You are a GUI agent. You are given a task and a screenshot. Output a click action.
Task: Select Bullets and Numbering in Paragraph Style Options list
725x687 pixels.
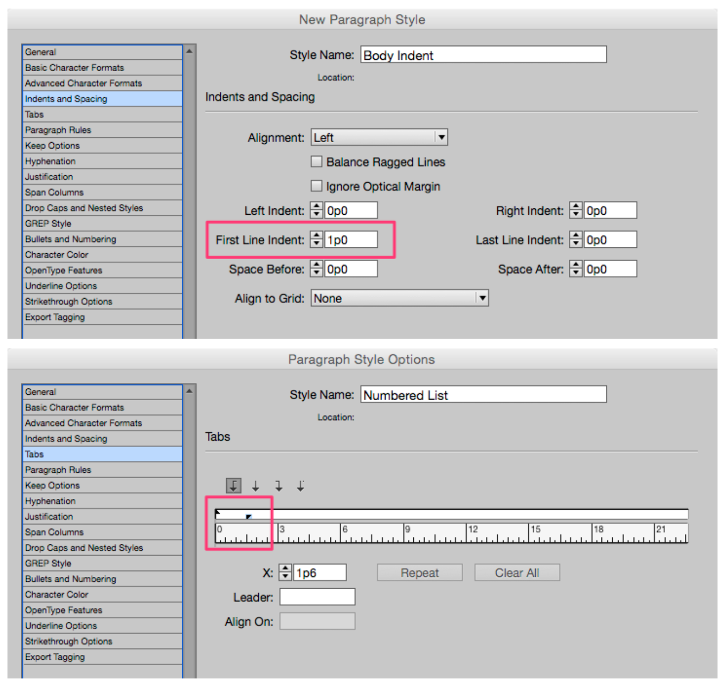[71, 579]
